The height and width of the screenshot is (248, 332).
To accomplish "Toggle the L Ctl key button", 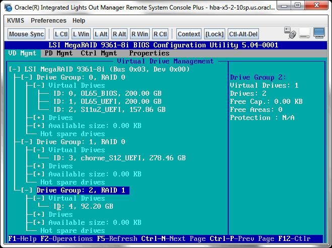I will point(61,34).
